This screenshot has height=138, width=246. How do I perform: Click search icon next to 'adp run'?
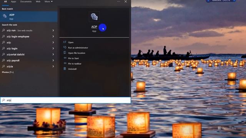(x=3, y=30)
